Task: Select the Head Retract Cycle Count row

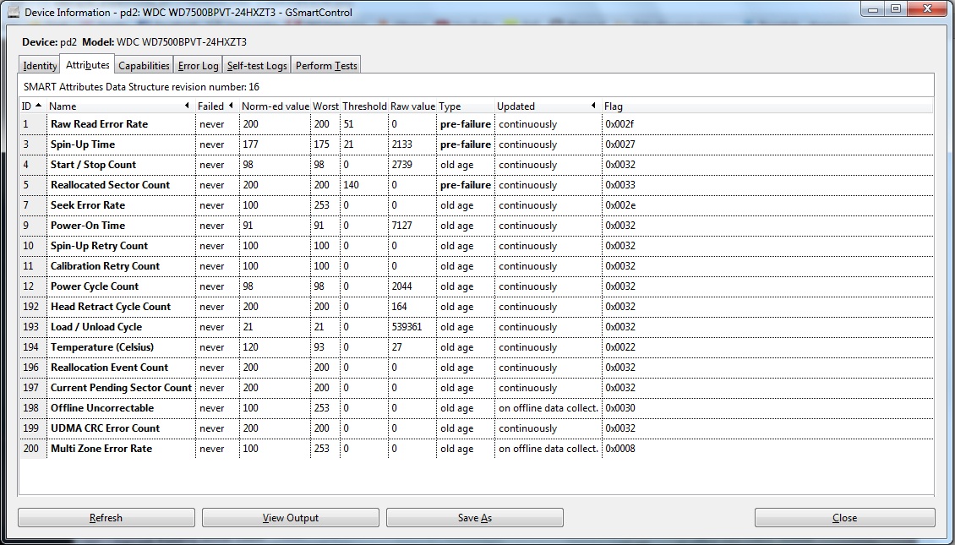Action: pos(477,307)
